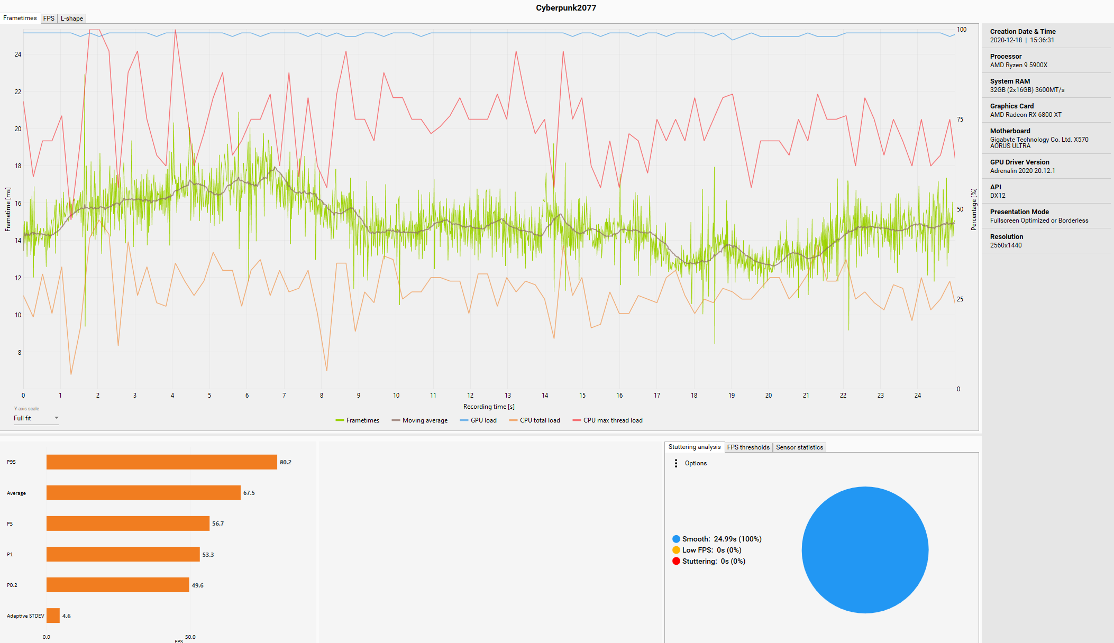Click the 'AMD Ryzen 9 5900X' processor value
Viewport: 1114px width, 643px height.
pyautogui.click(x=1018, y=65)
